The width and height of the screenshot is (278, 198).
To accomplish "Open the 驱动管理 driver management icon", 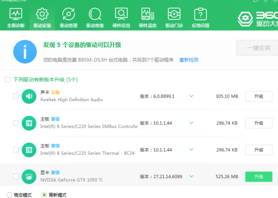I will 69,14.
